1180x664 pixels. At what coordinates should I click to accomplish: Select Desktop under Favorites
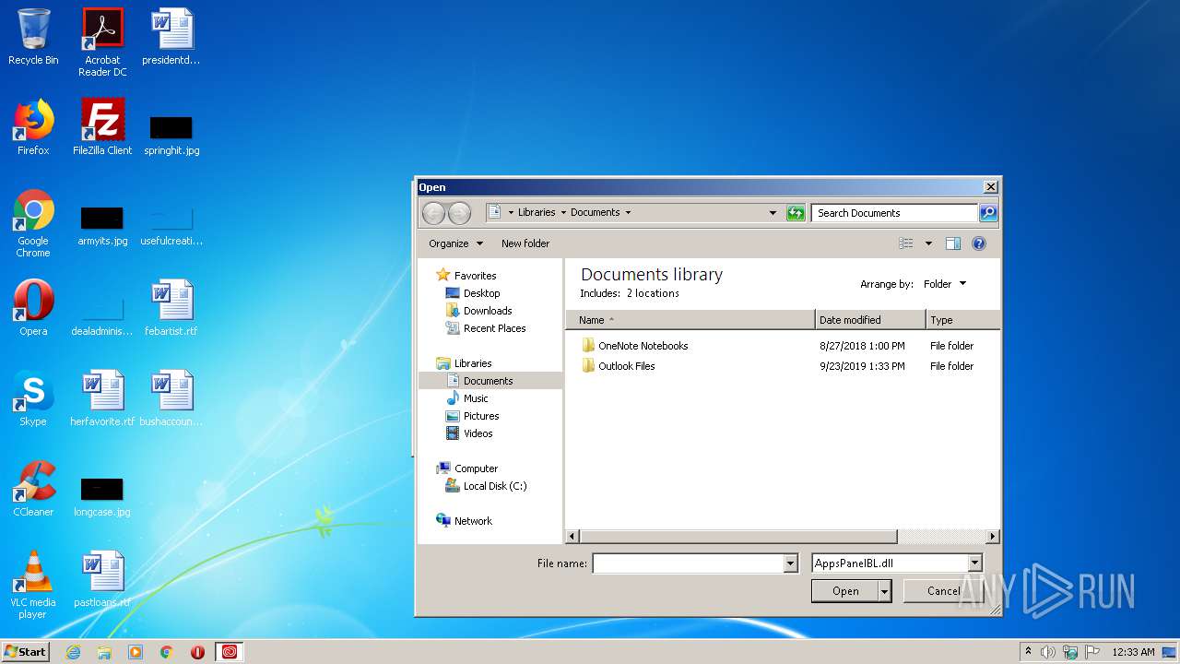(481, 293)
